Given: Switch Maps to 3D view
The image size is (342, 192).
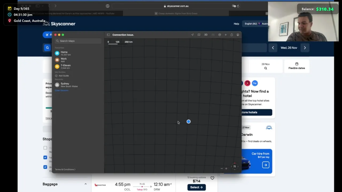Looking at the screenshot, I should [x=206, y=35].
